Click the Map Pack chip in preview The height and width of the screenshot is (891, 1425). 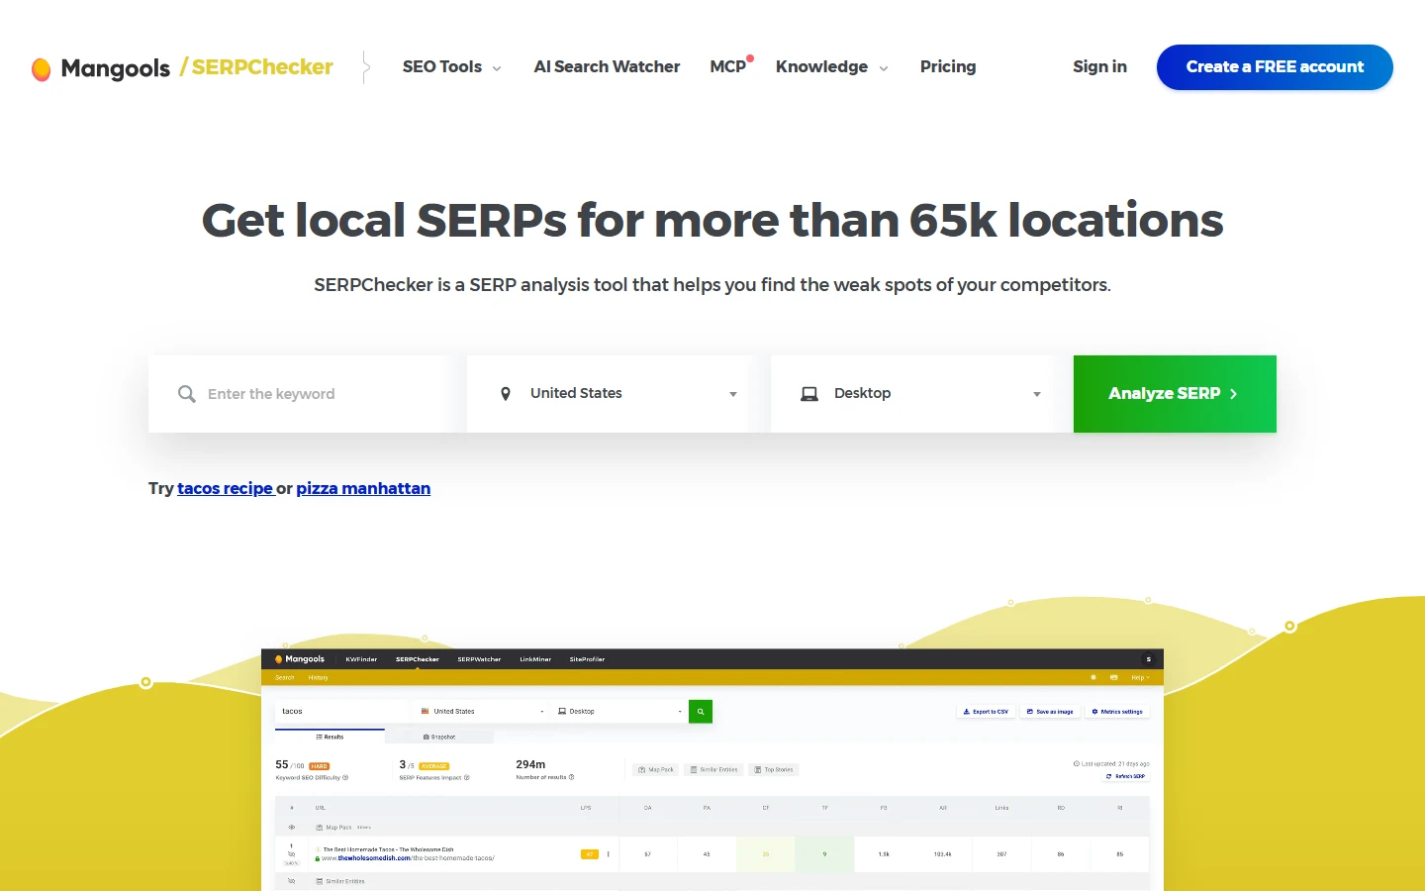tap(656, 769)
